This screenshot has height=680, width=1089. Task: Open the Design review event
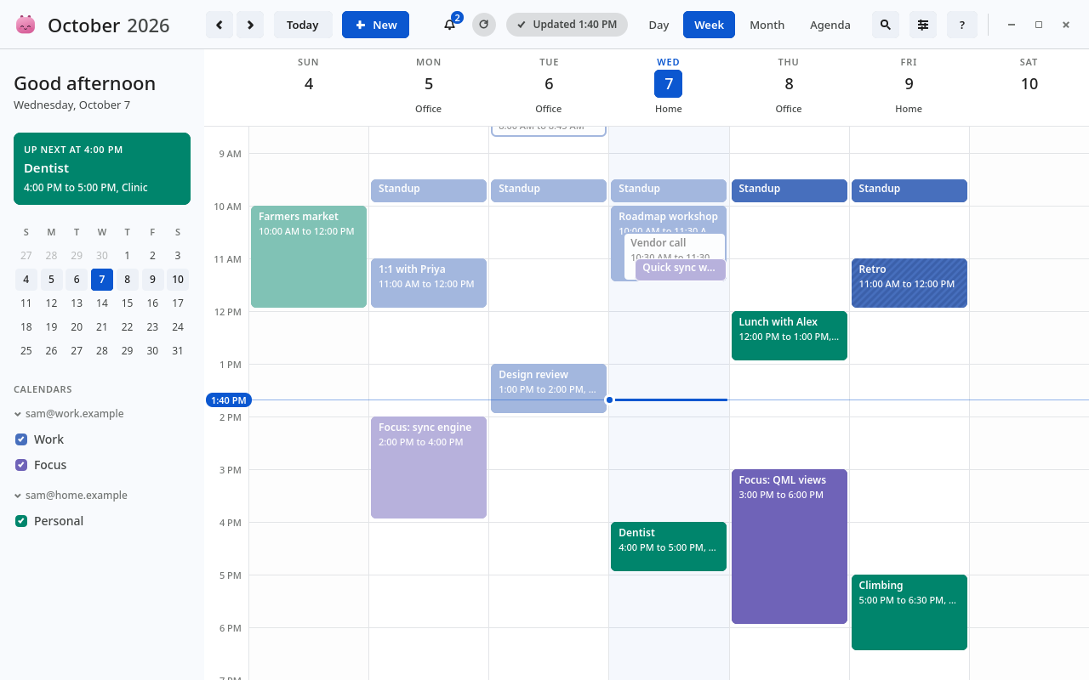click(549, 388)
